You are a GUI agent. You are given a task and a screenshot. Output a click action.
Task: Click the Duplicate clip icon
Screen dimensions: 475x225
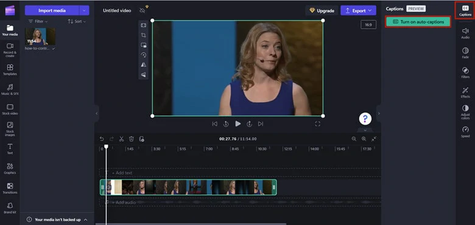click(141, 139)
